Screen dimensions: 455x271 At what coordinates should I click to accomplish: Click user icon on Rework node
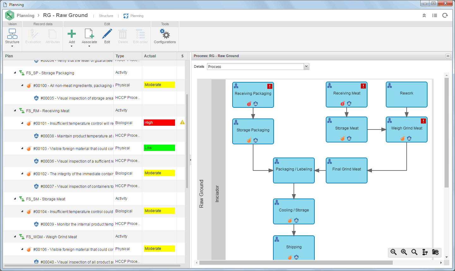[x=390, y=85]
